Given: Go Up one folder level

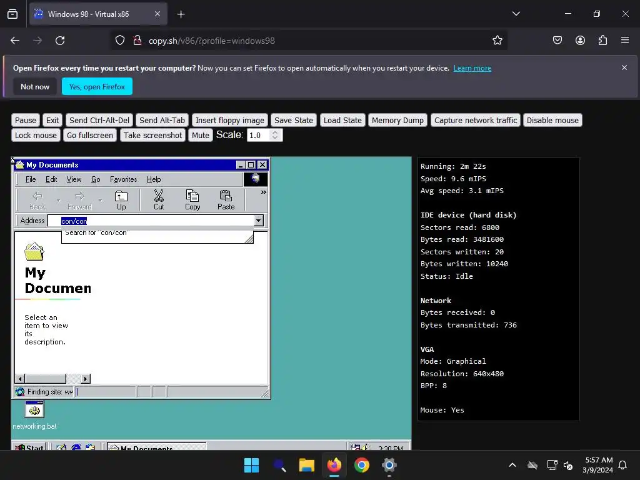Looking at the screenshot, I should (x=121, y=200).
